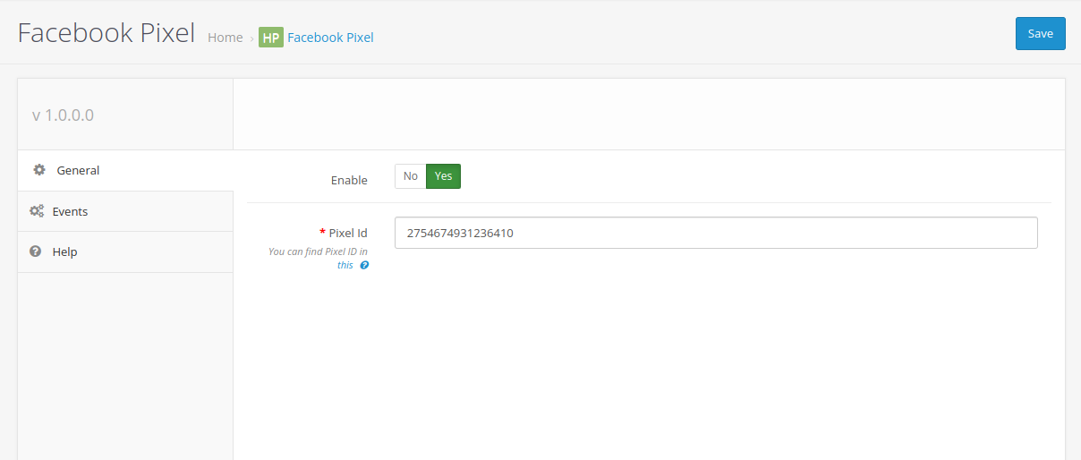
Task: Click the Enable field label
Action: (x=349, y=180)
